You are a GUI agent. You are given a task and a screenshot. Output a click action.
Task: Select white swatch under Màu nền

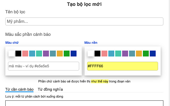(91, 54)
